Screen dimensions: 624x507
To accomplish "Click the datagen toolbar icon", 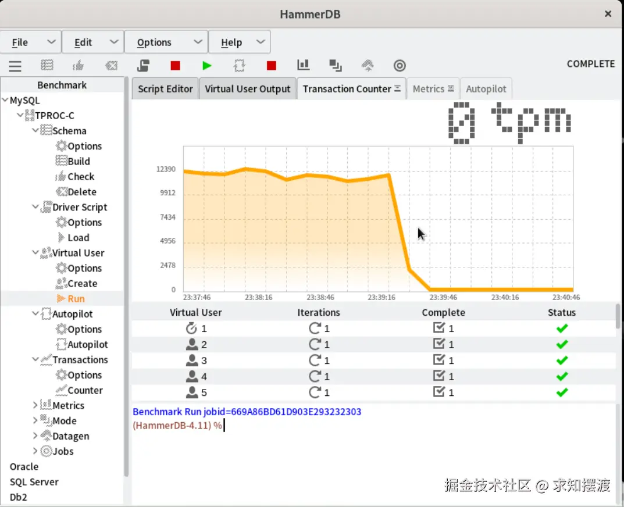I will coord(368,65).
